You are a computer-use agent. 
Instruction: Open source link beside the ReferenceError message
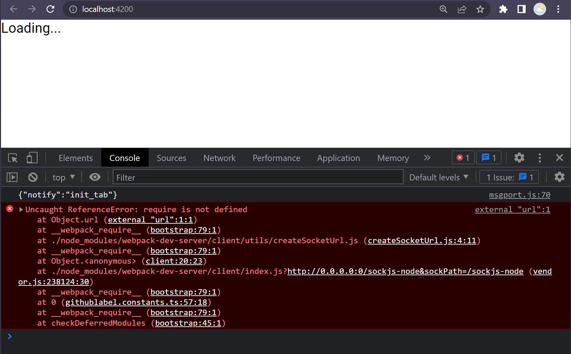(512, 209)
